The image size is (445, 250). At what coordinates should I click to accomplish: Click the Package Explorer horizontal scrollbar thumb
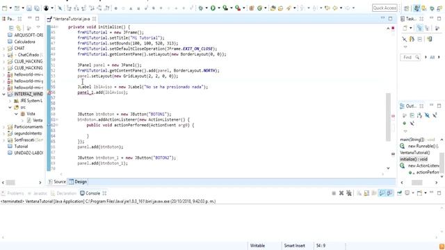[10, 183]
